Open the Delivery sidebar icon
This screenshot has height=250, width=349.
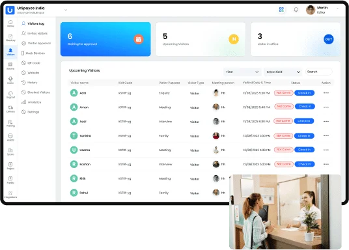click(x=10, y=109)
